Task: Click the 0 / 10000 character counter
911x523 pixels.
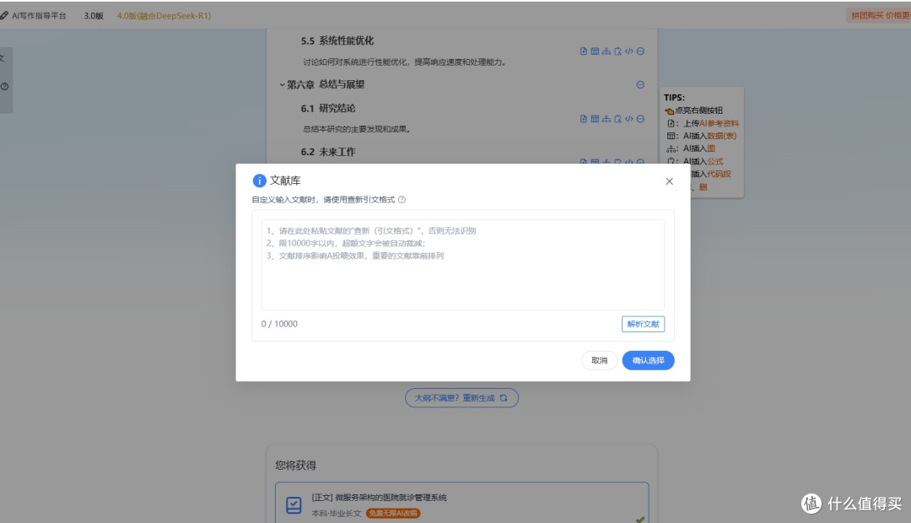Action: 279,324
